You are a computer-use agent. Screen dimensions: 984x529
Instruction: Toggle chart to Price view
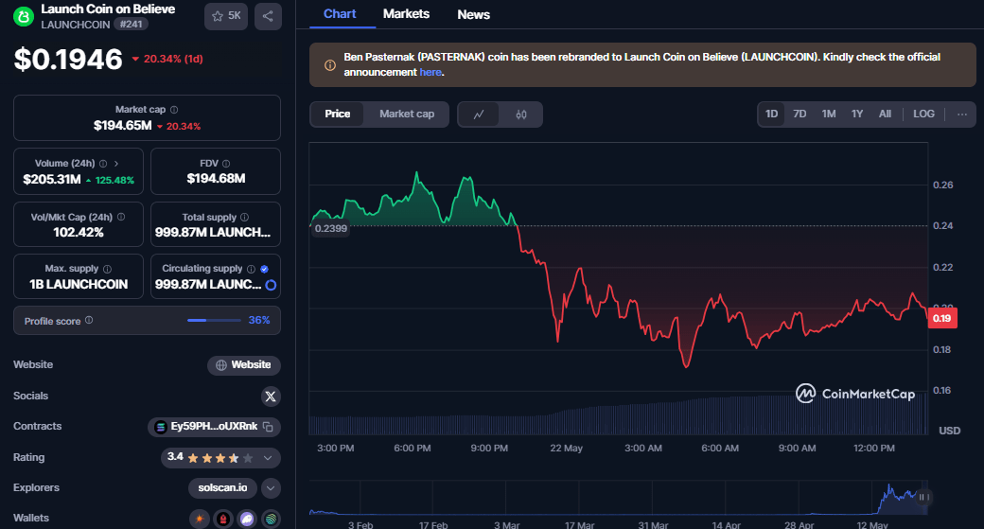coord(338,115)
